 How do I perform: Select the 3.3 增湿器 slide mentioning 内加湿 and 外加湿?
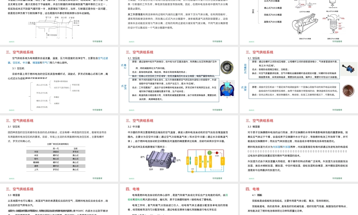point(299,148)
